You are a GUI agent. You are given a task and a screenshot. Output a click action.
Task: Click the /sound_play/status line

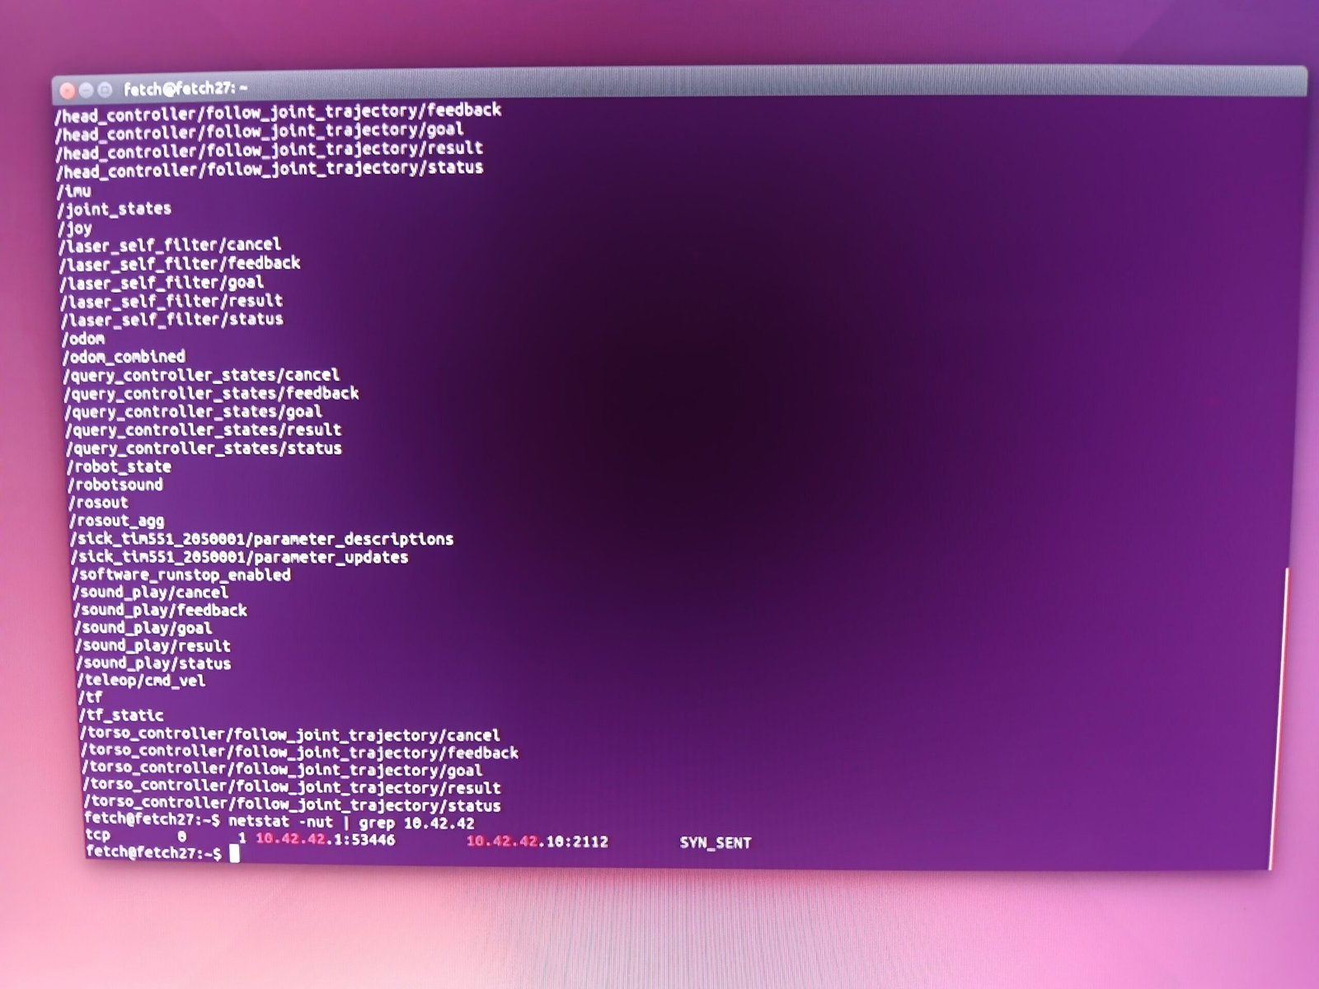coord(154,663)
